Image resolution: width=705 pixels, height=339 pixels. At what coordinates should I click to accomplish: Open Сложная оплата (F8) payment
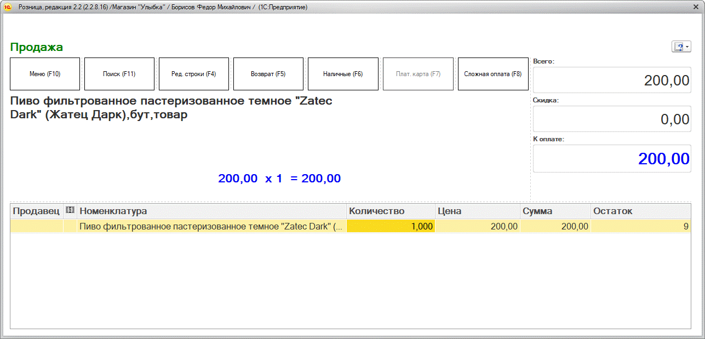tap(493, 74)
